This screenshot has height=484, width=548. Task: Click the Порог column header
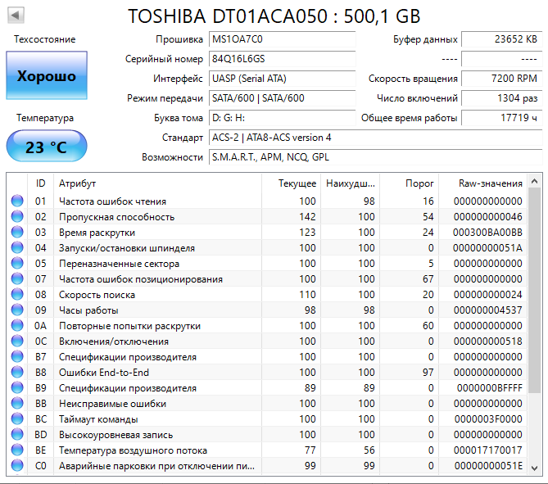[x=409, y=183]
